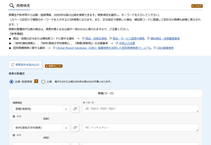
Task: Click the popup window icon next to 称呼(単純文字列検索)
Action: 75,128
